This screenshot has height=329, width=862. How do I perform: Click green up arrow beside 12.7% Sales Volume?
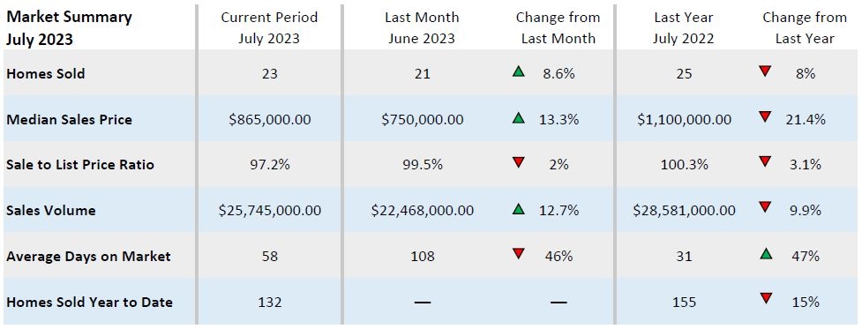(x=518, y=209)
